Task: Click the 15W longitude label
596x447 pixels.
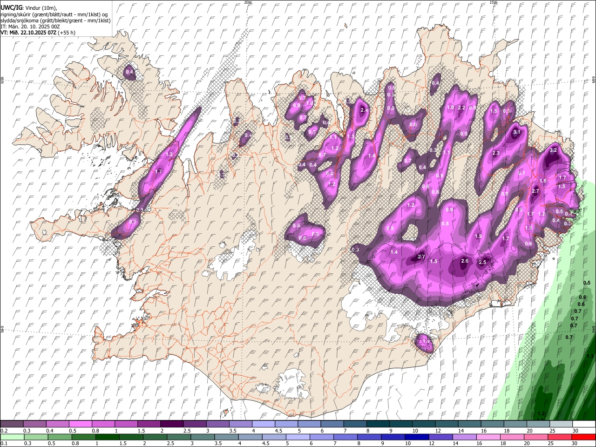Action: 494,2
